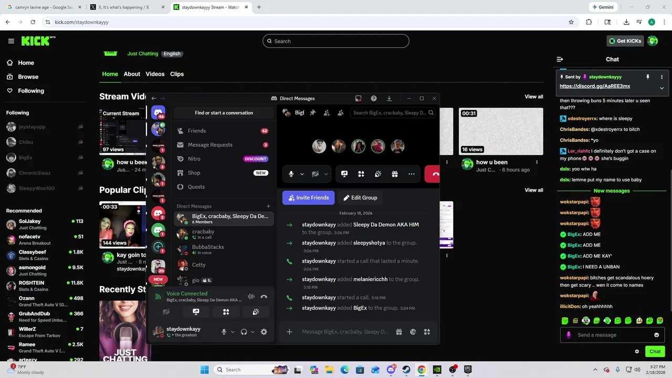
Task: Open pinned messages in Discord header
Action: (313, 112)
